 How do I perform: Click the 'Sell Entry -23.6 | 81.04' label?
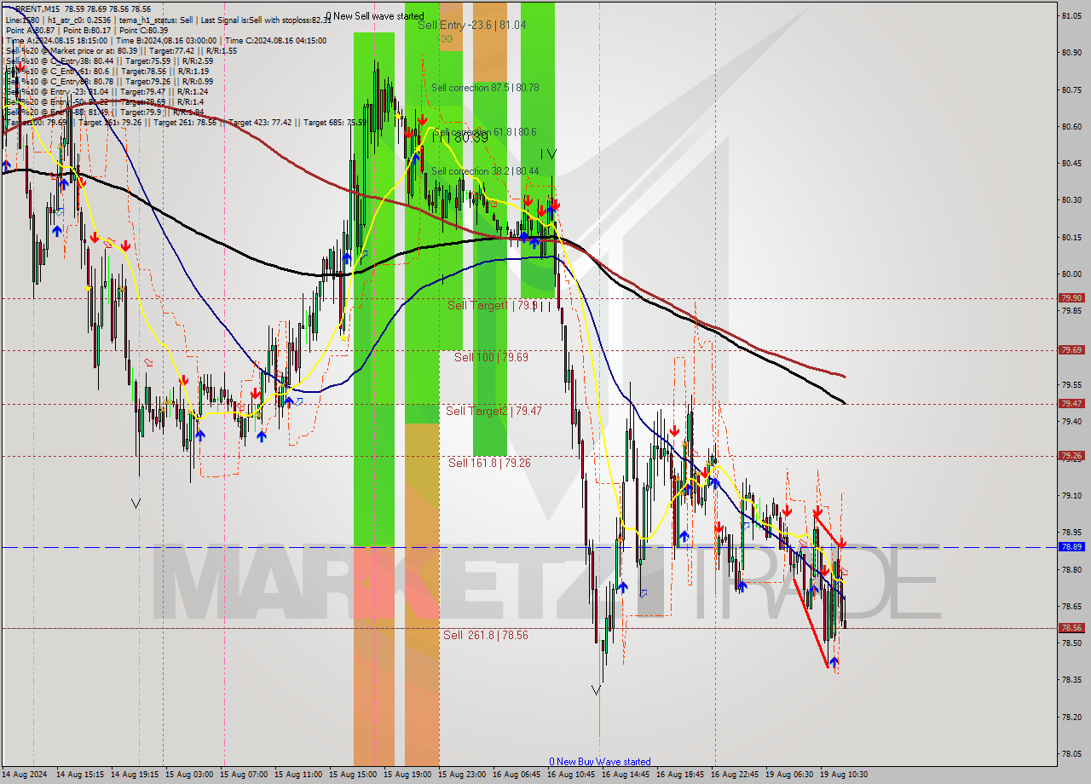click(471, 26)
